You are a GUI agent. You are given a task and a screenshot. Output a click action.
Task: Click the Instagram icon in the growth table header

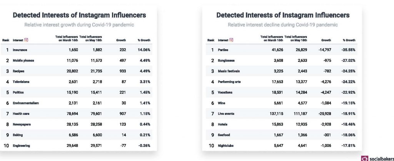(x=27, y=40)
